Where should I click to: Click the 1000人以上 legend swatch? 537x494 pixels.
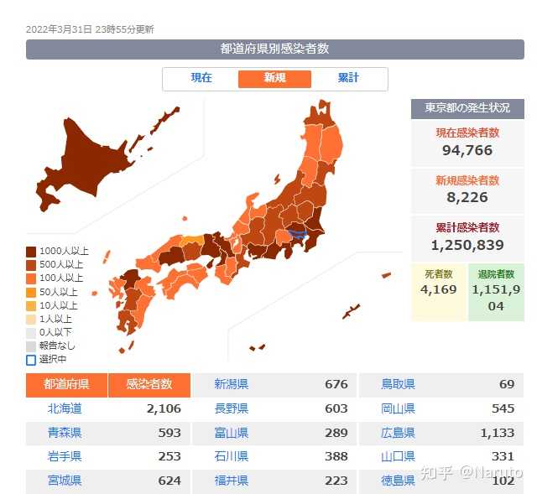[x=31, y=252]
